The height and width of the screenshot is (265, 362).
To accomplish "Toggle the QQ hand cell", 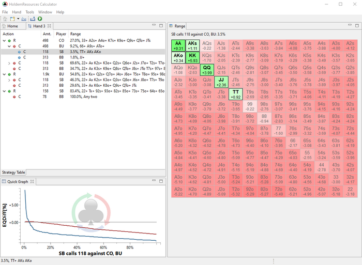I will 207,70.
